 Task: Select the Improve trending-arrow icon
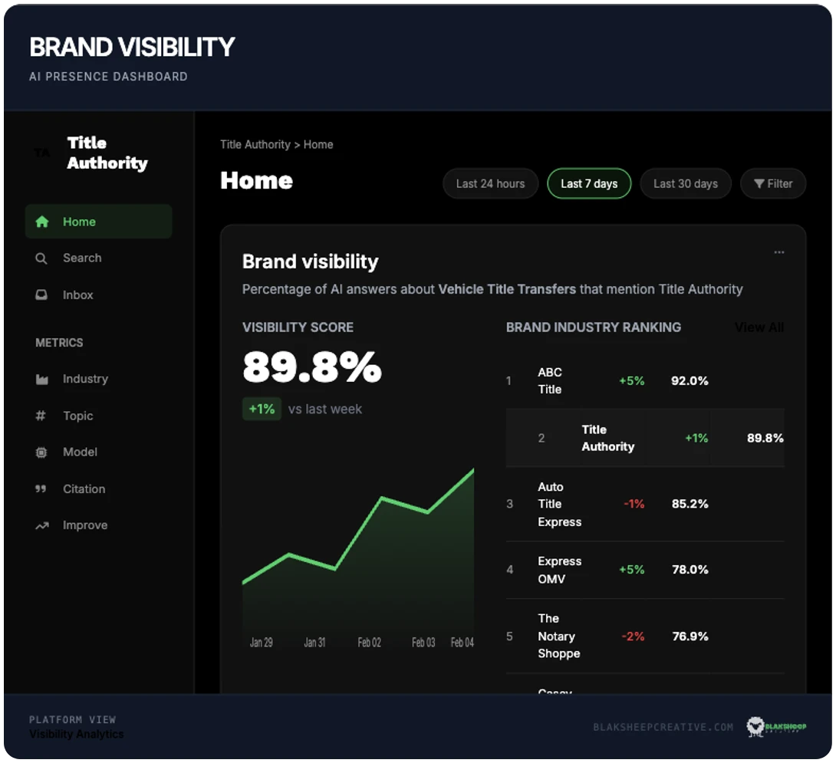pyautogui.click(x=41, y=525)
